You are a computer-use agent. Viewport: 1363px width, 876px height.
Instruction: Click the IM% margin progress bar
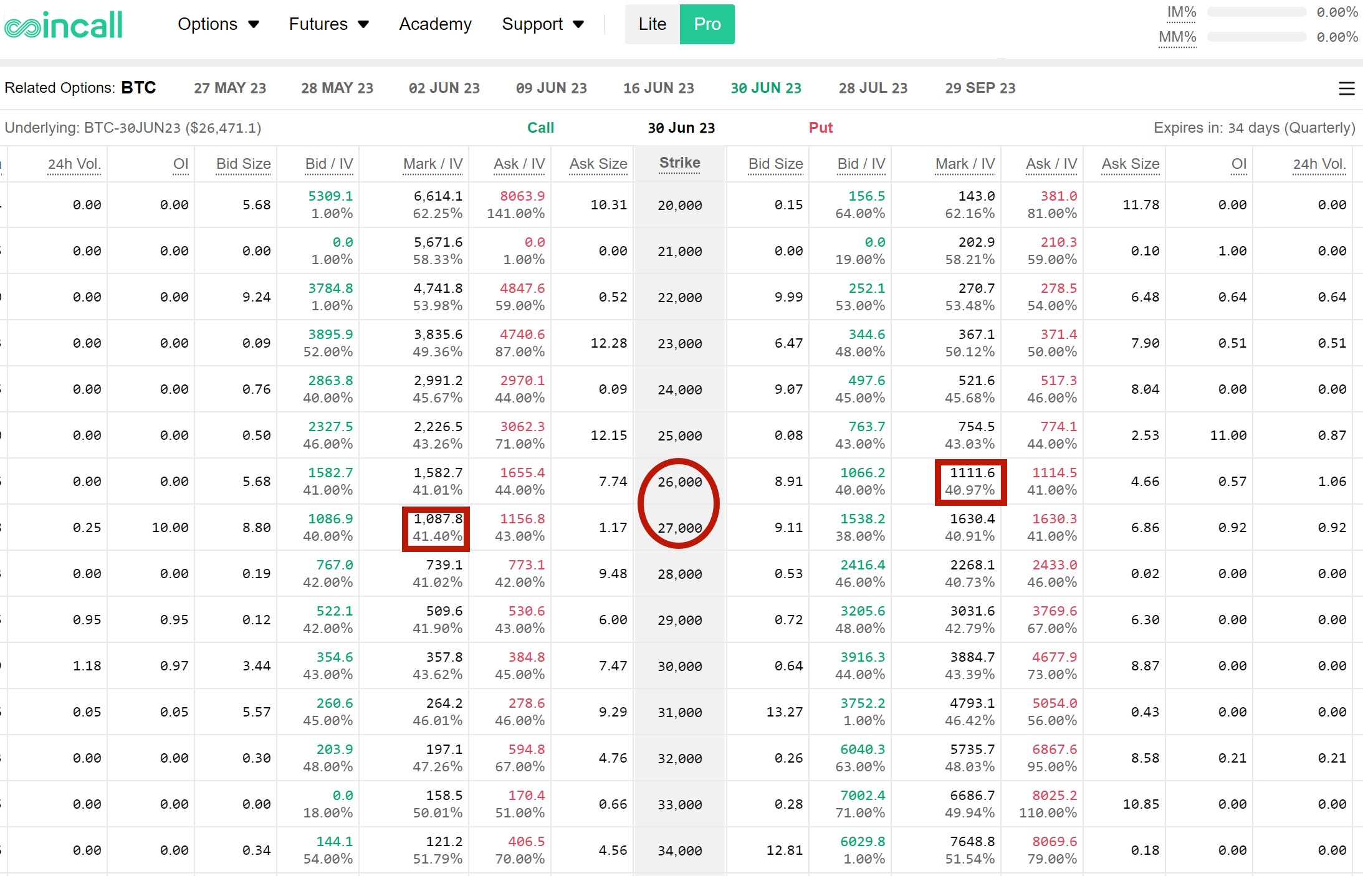point(1256,12)
